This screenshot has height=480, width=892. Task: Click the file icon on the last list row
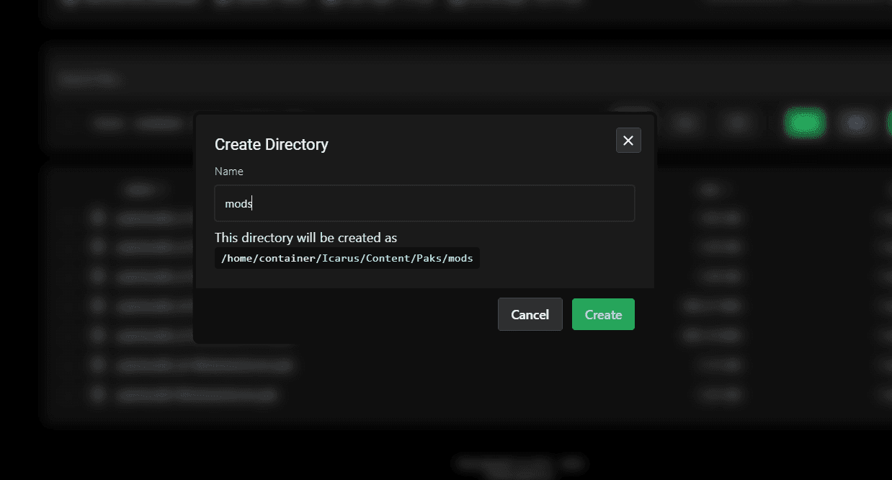(97, 394)
